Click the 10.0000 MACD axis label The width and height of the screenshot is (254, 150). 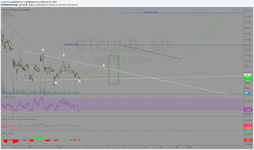248,120
